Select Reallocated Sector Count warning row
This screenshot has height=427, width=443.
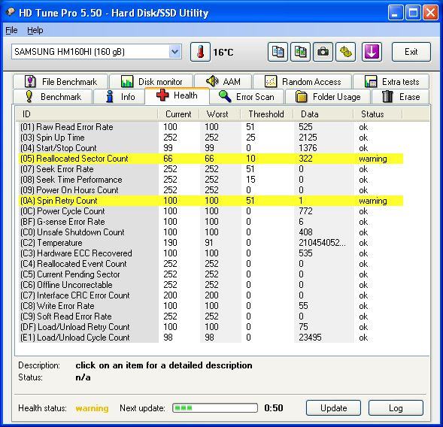[x=211, y=159]
